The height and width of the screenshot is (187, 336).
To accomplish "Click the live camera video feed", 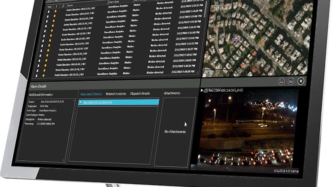I will coord(248,129).
